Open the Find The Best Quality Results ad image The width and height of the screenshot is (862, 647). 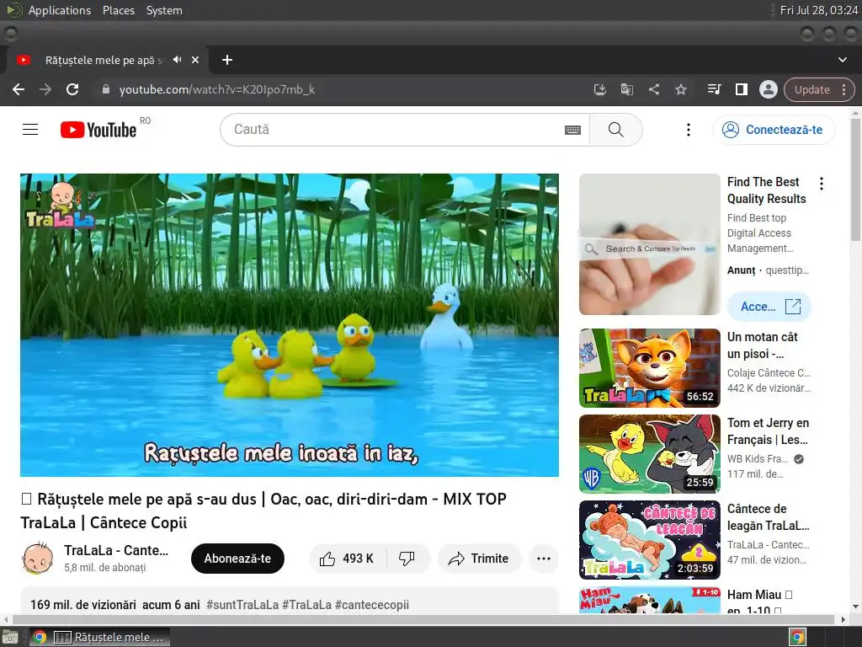pyautogui.click(x=649, y=244)
